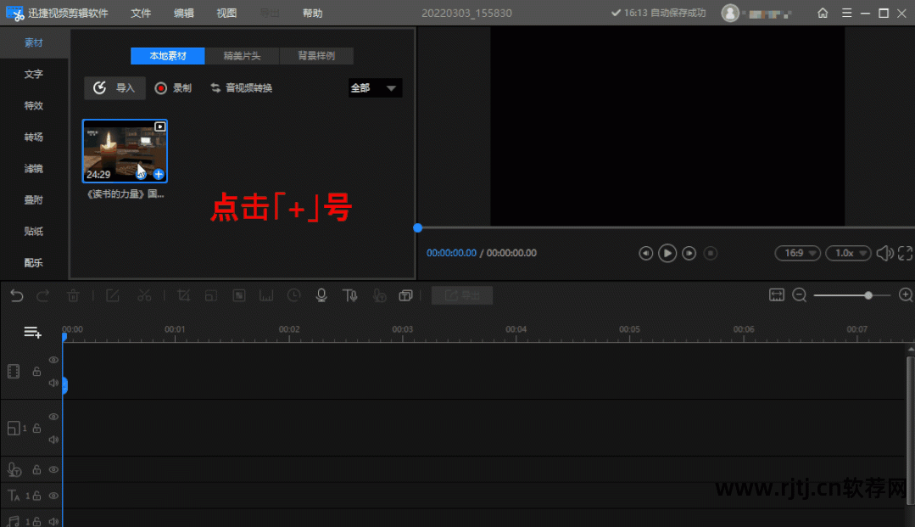Stop the preview playback

pos(710,253)
